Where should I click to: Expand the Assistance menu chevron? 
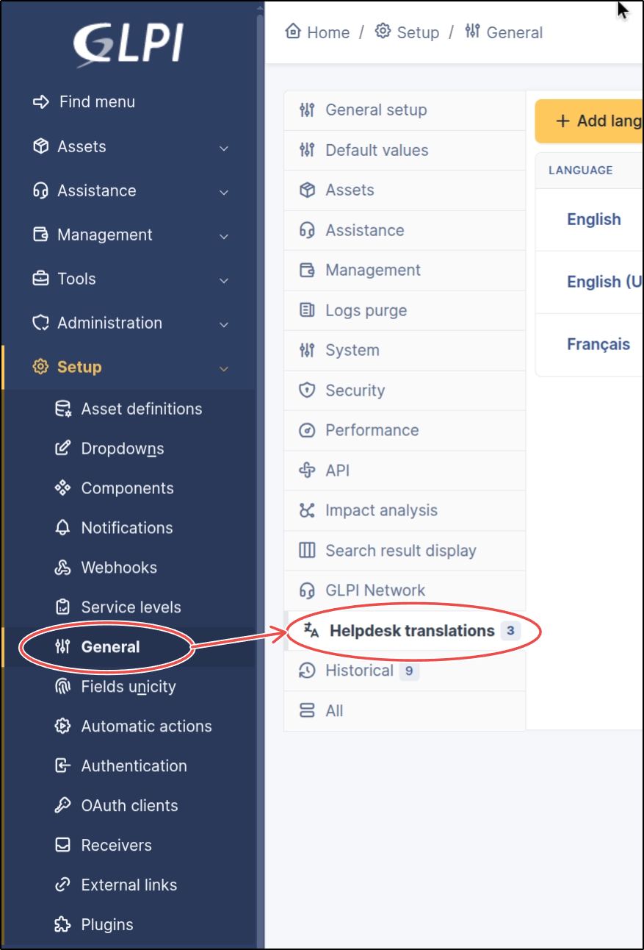click(224, 192)
